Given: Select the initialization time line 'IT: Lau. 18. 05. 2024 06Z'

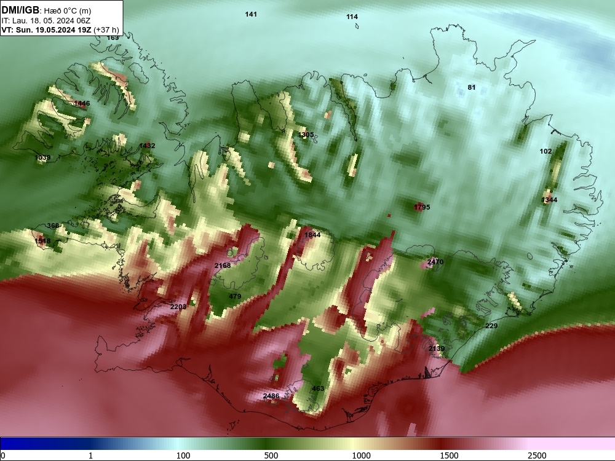Looking at the screenshot, I should coord(46,21).
